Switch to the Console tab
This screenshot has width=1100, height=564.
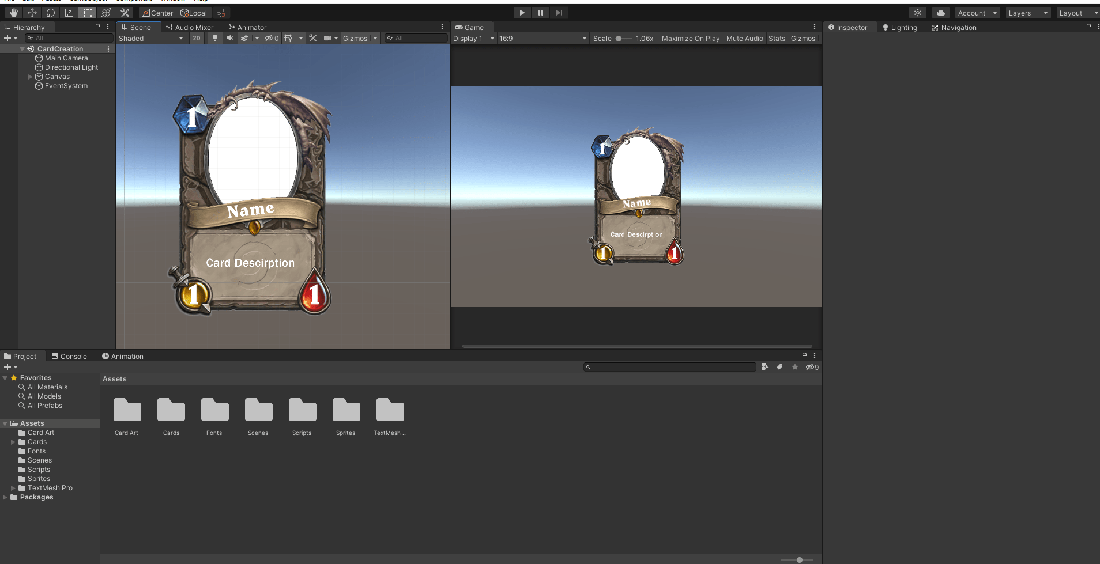pyautogui.click(x=69, y=356)
